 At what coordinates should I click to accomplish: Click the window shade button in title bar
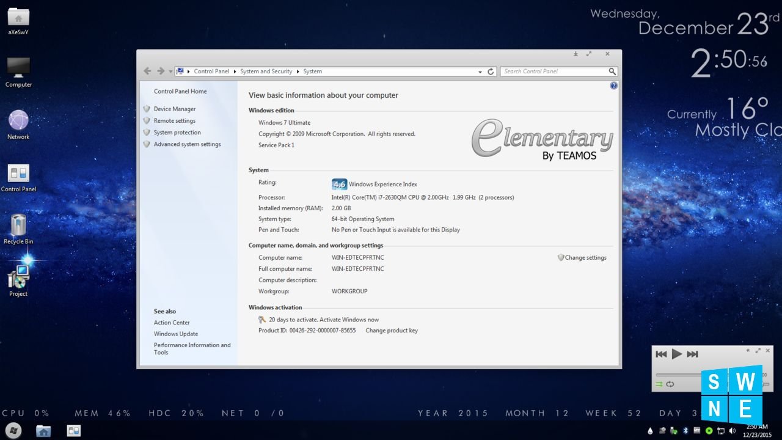point(576,54)
